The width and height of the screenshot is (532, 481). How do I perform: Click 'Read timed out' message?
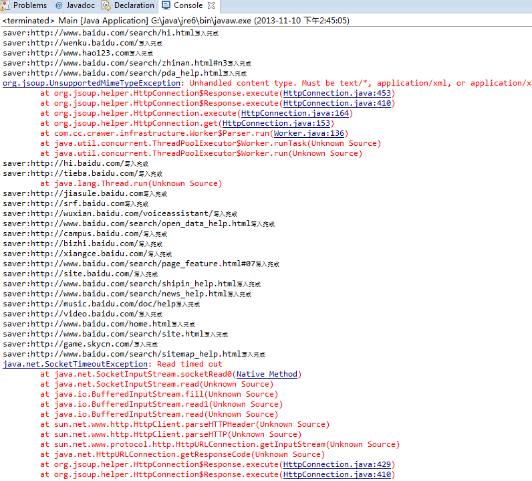[189, 364]
